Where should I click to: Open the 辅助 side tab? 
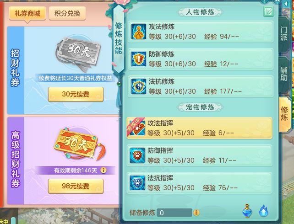click(284, 74)
